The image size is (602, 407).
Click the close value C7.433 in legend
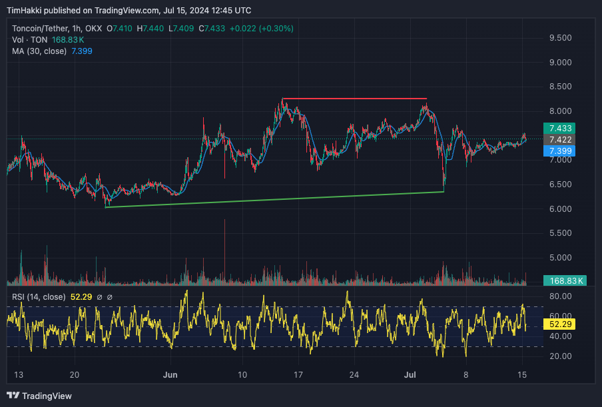212,29
